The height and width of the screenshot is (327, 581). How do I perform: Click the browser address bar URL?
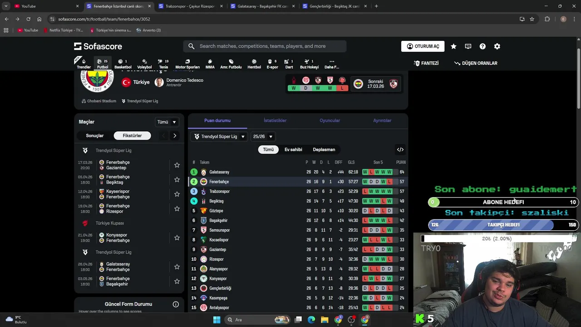[x=104, y=19]
